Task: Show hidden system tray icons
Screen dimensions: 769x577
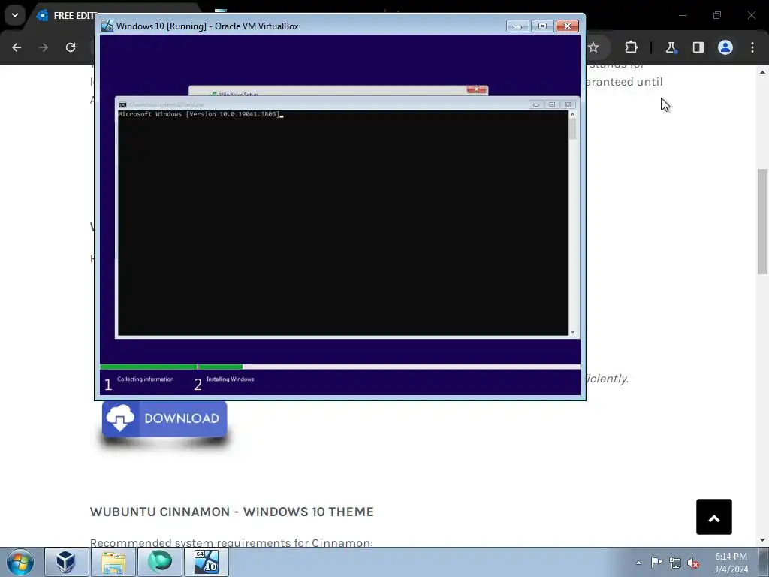Action: (638, 563)
